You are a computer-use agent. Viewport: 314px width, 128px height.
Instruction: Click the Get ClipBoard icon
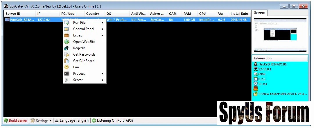point(67,61)
